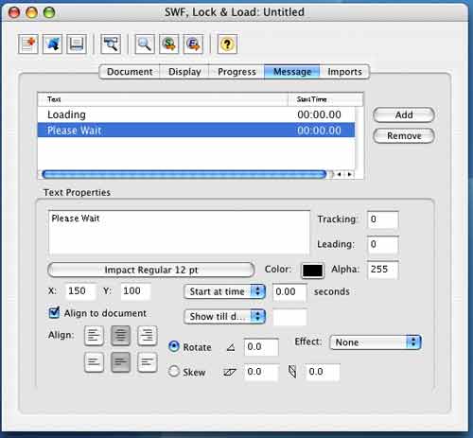Click the X position field showing 150
Image resolution: width=473 pixels, height=438 pixels.
pos(80,291)
